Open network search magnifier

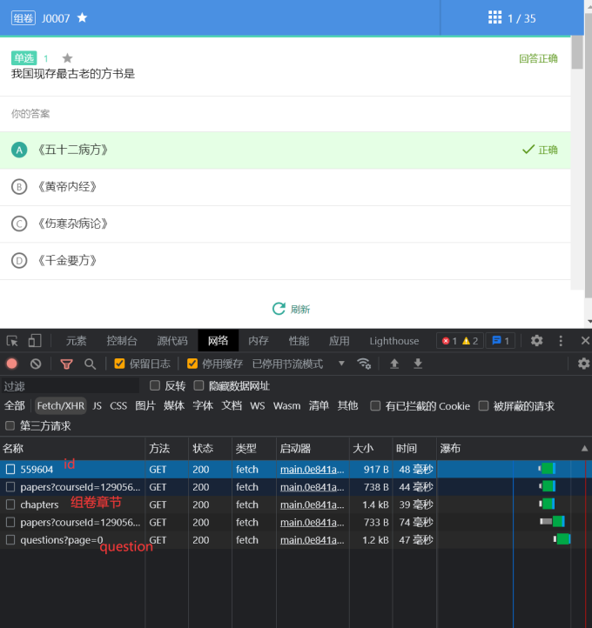coord(90,364)
